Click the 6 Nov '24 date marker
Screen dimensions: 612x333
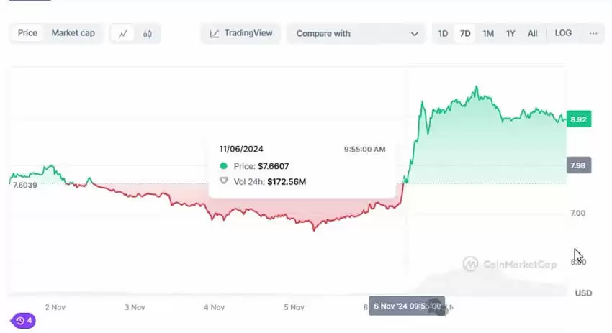[x=406, y=306]
